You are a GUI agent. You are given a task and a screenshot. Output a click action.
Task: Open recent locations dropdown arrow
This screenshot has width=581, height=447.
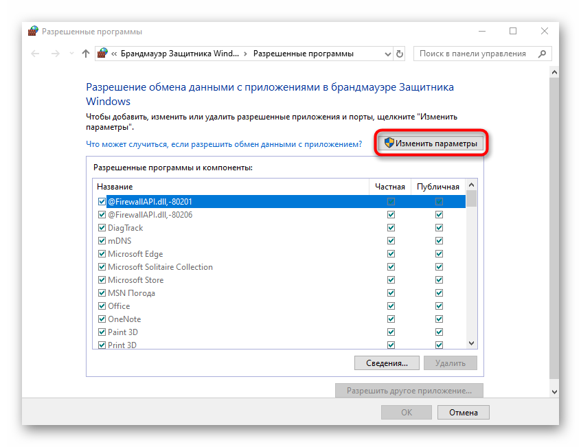pos(71,54)
